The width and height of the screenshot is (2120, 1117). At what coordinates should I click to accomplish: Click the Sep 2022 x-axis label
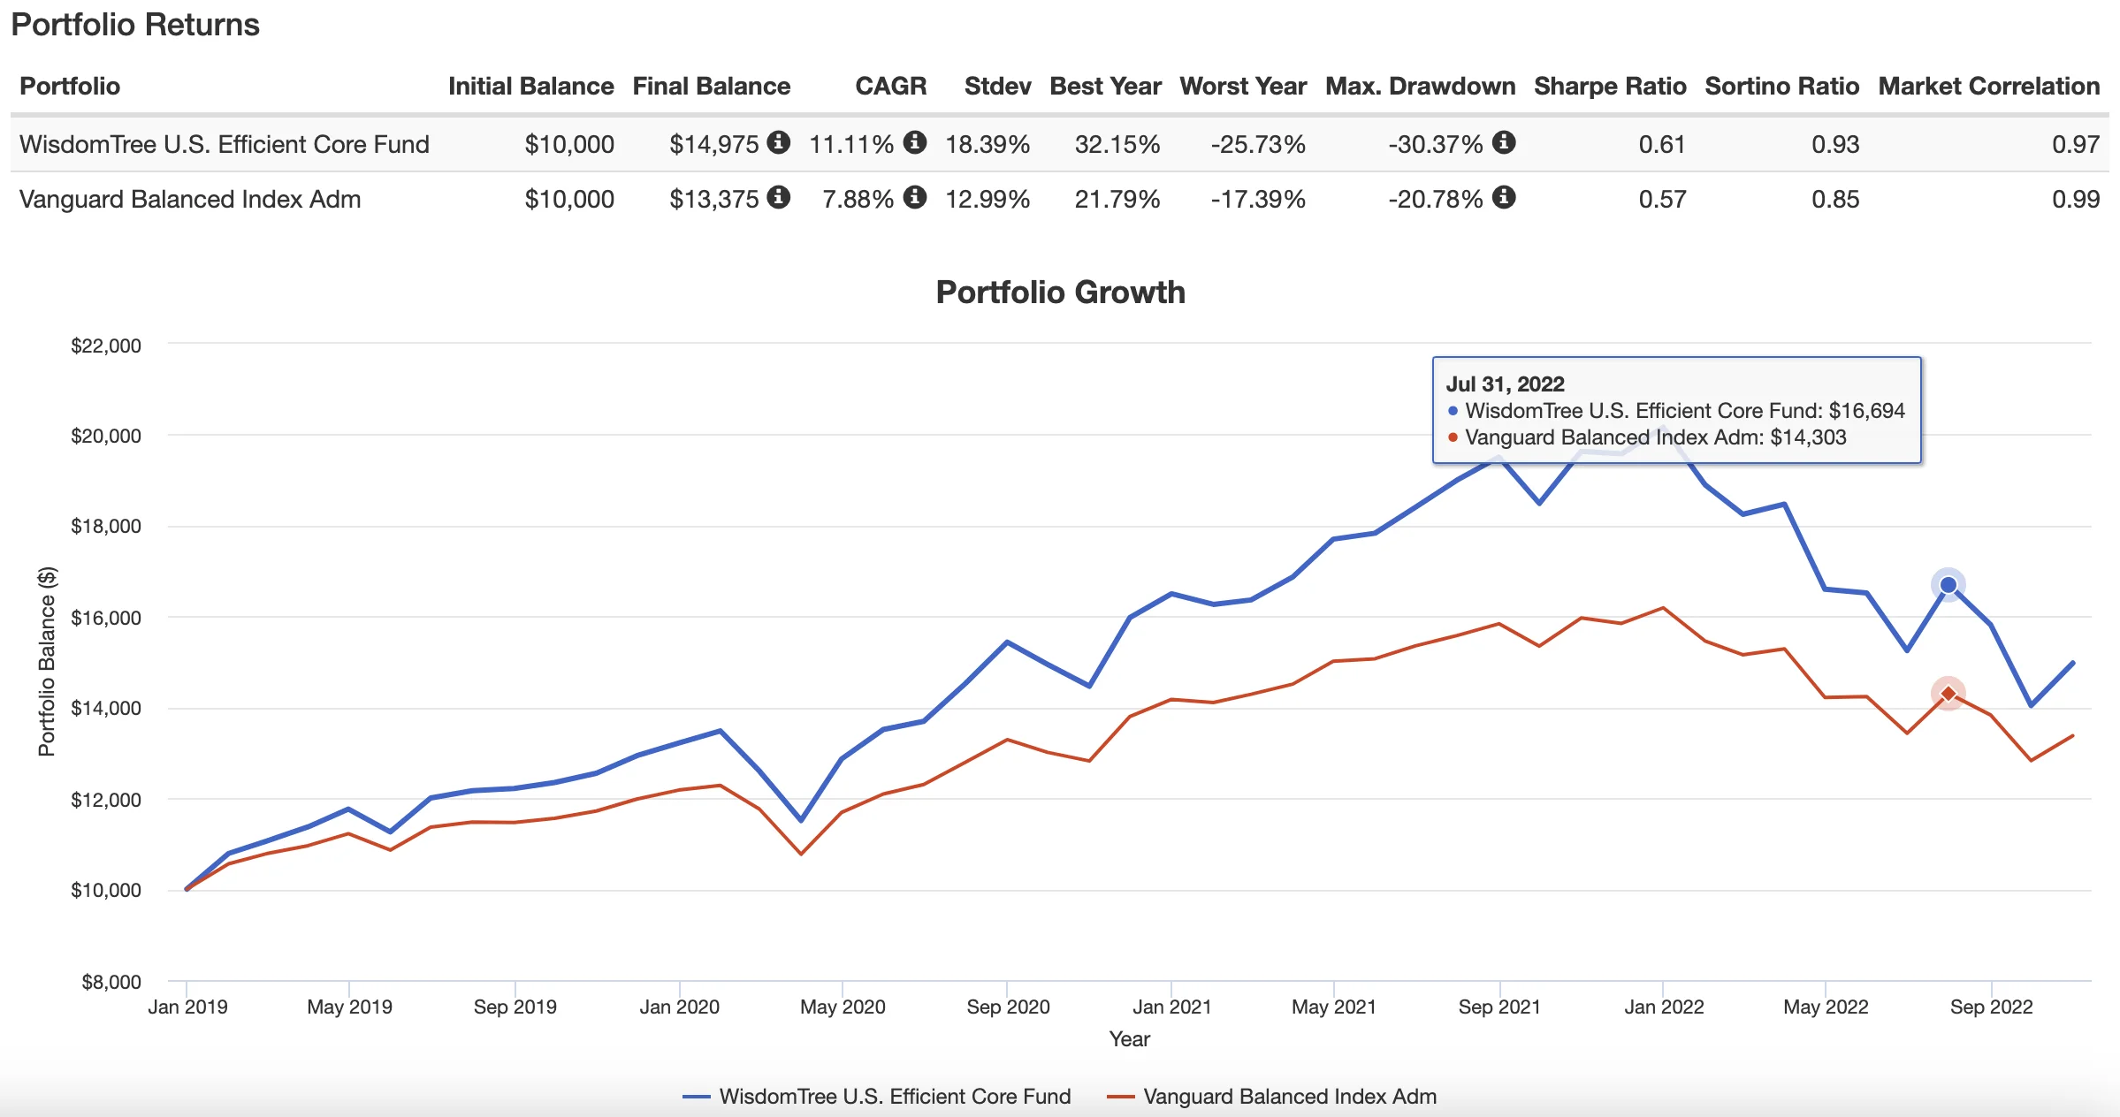pyautogui.click(x=1991, y=1007)
